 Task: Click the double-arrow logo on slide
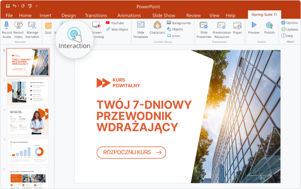tap(104, 83)
